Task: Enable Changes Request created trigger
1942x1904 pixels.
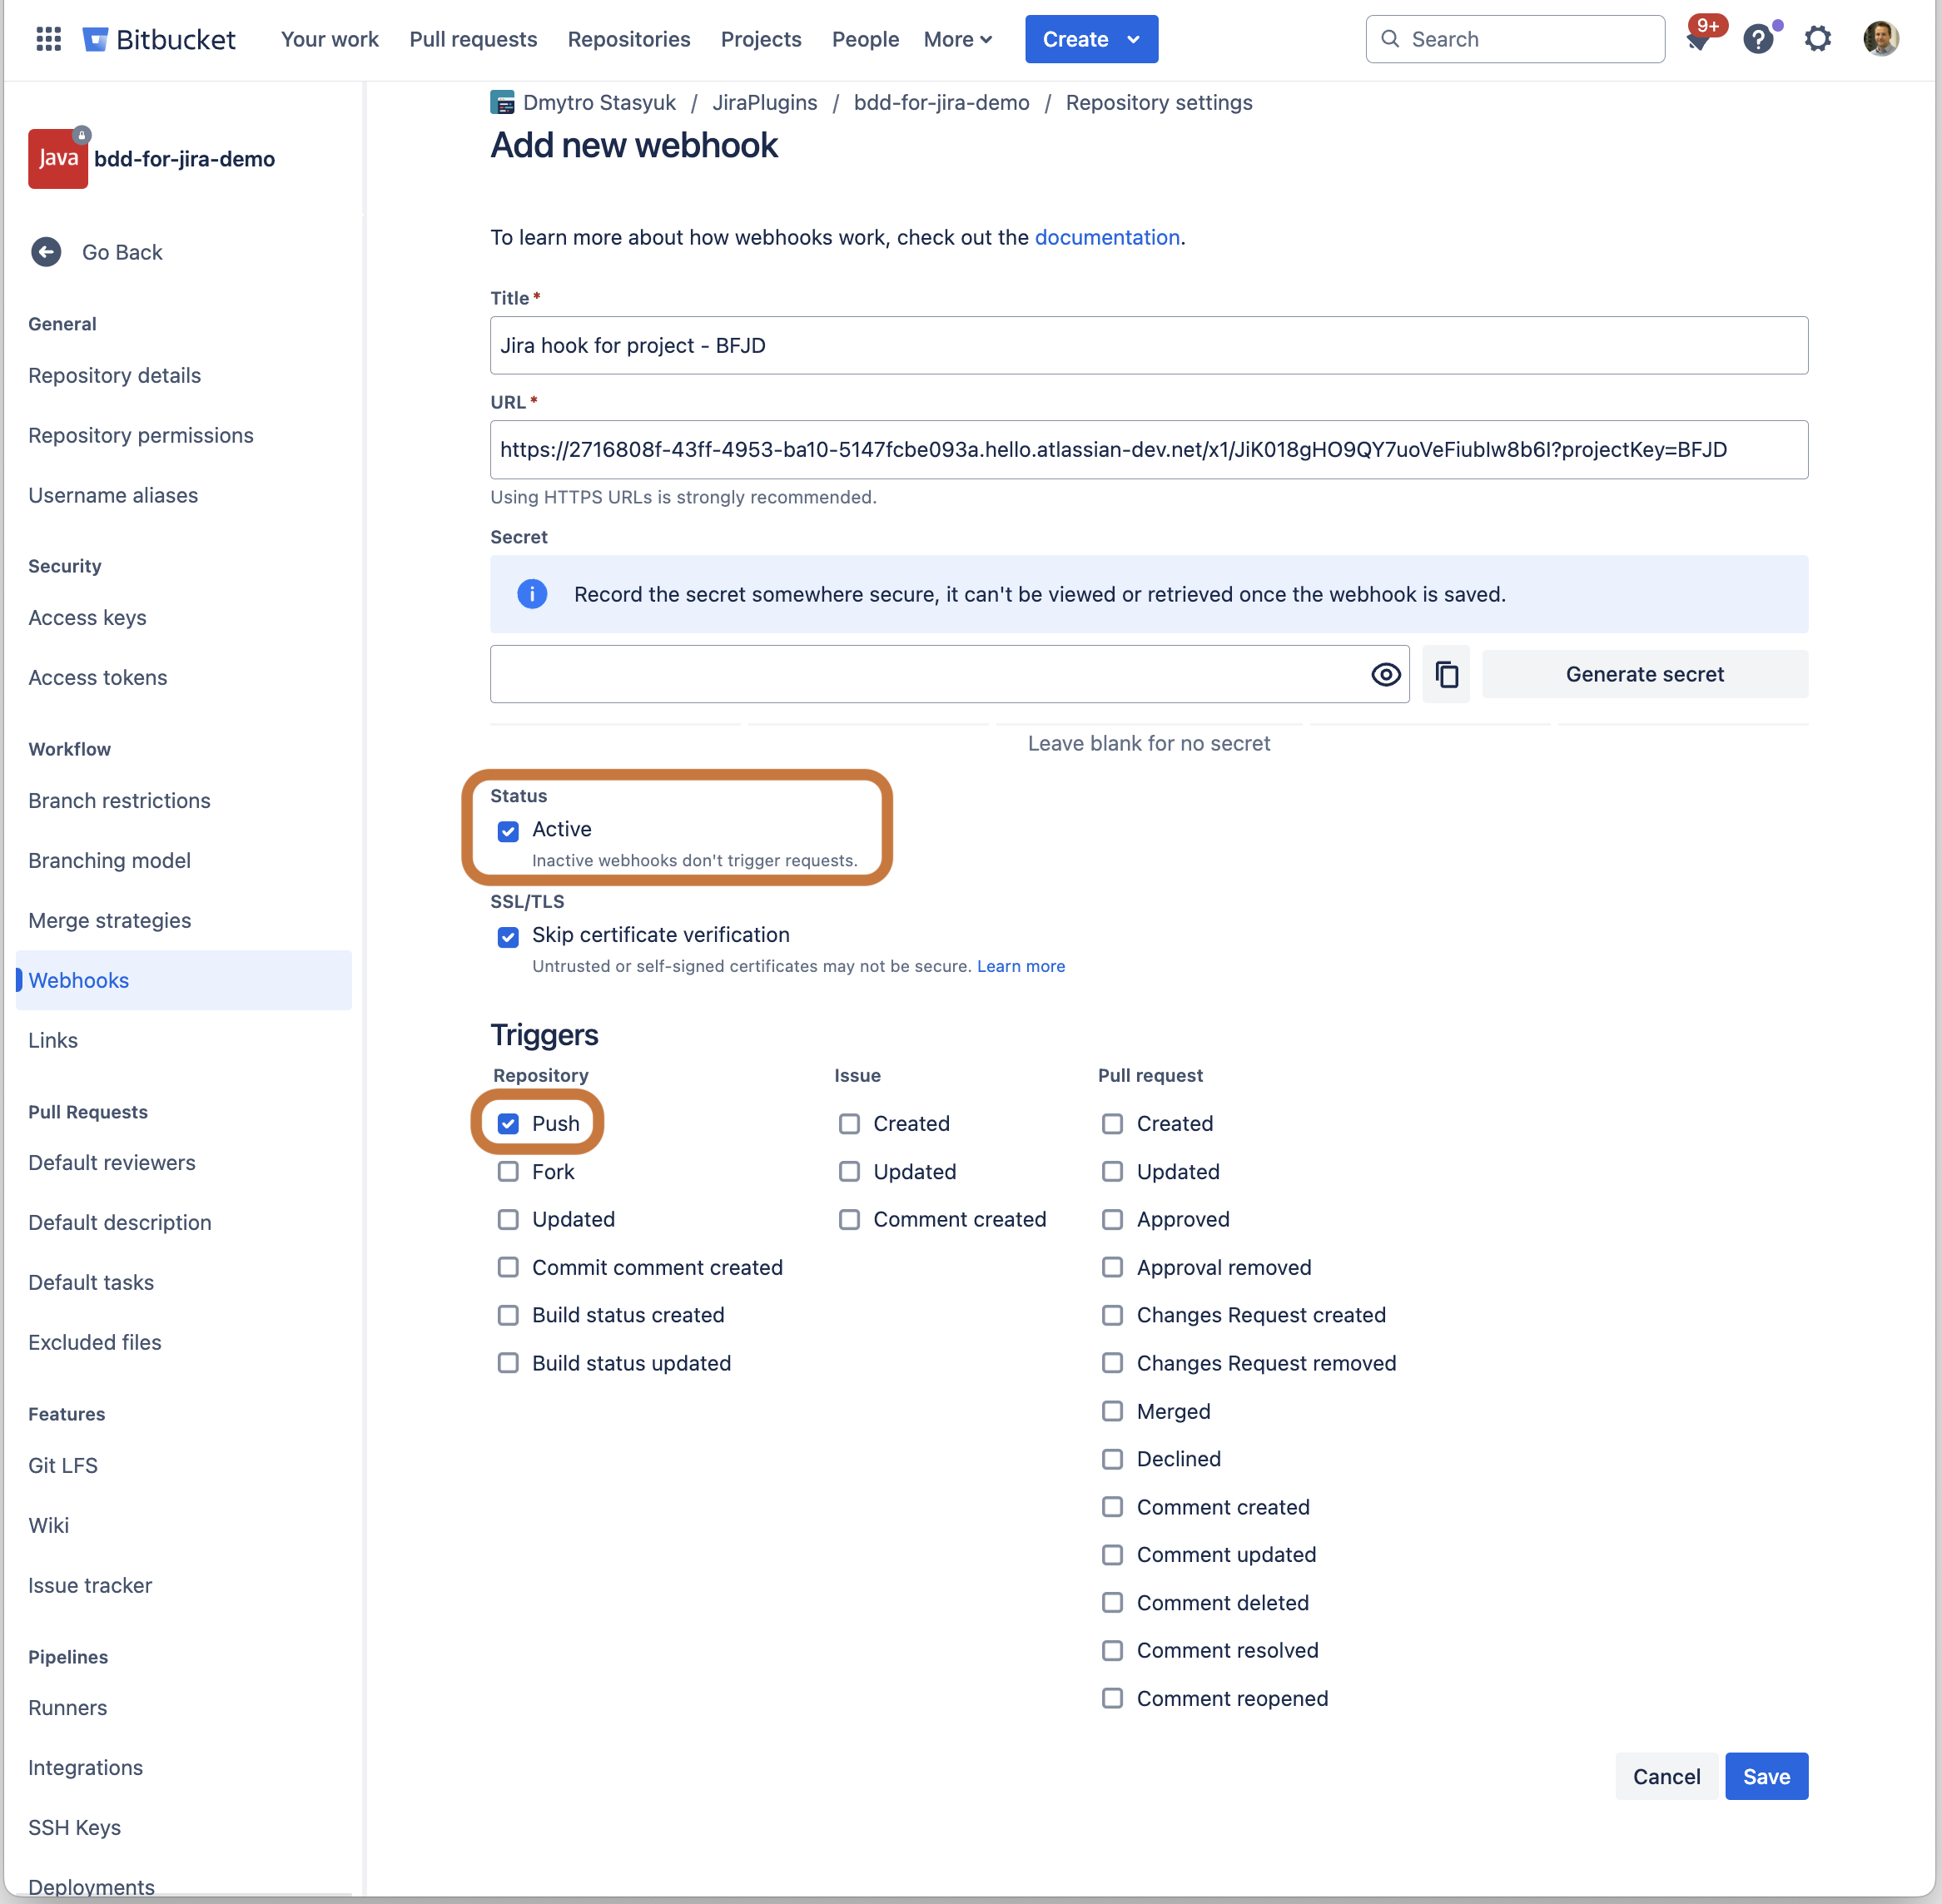Action: [1113, 1315]
